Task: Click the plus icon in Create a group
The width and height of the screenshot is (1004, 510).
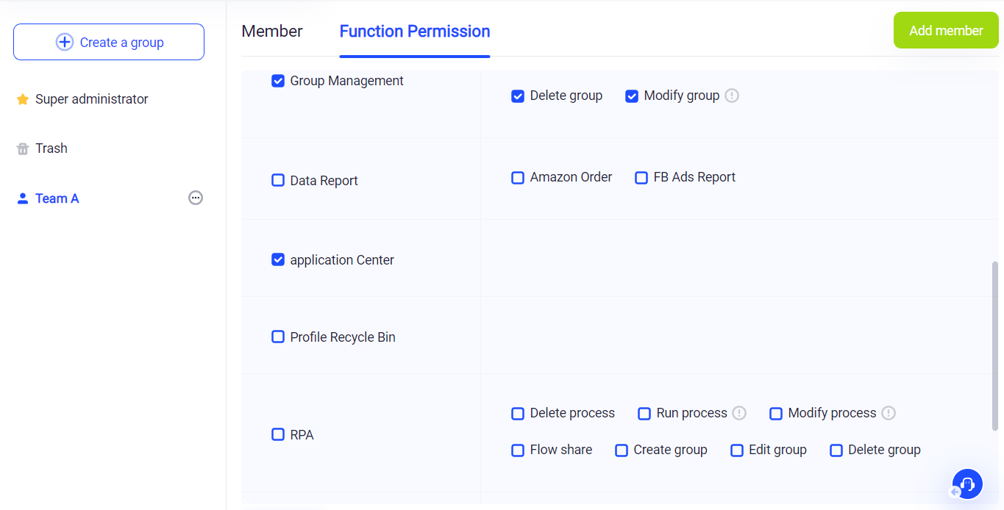Action: tap(65, 43)
